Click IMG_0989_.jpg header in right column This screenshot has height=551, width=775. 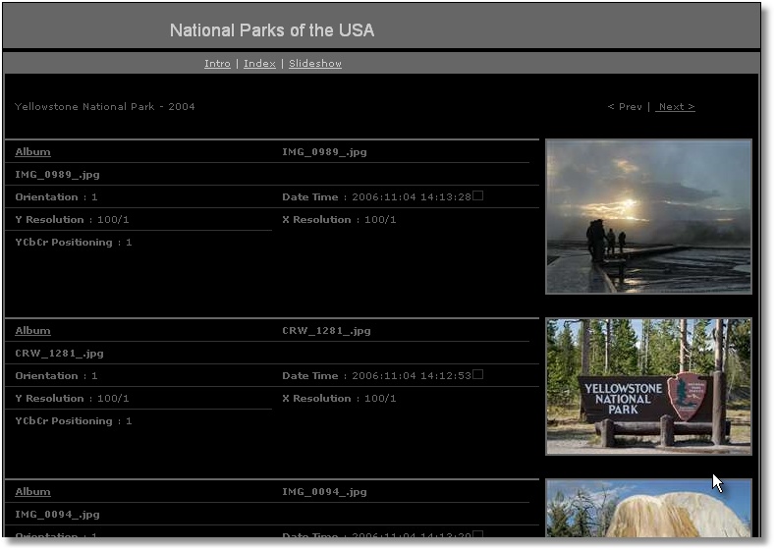pos(324,152)
